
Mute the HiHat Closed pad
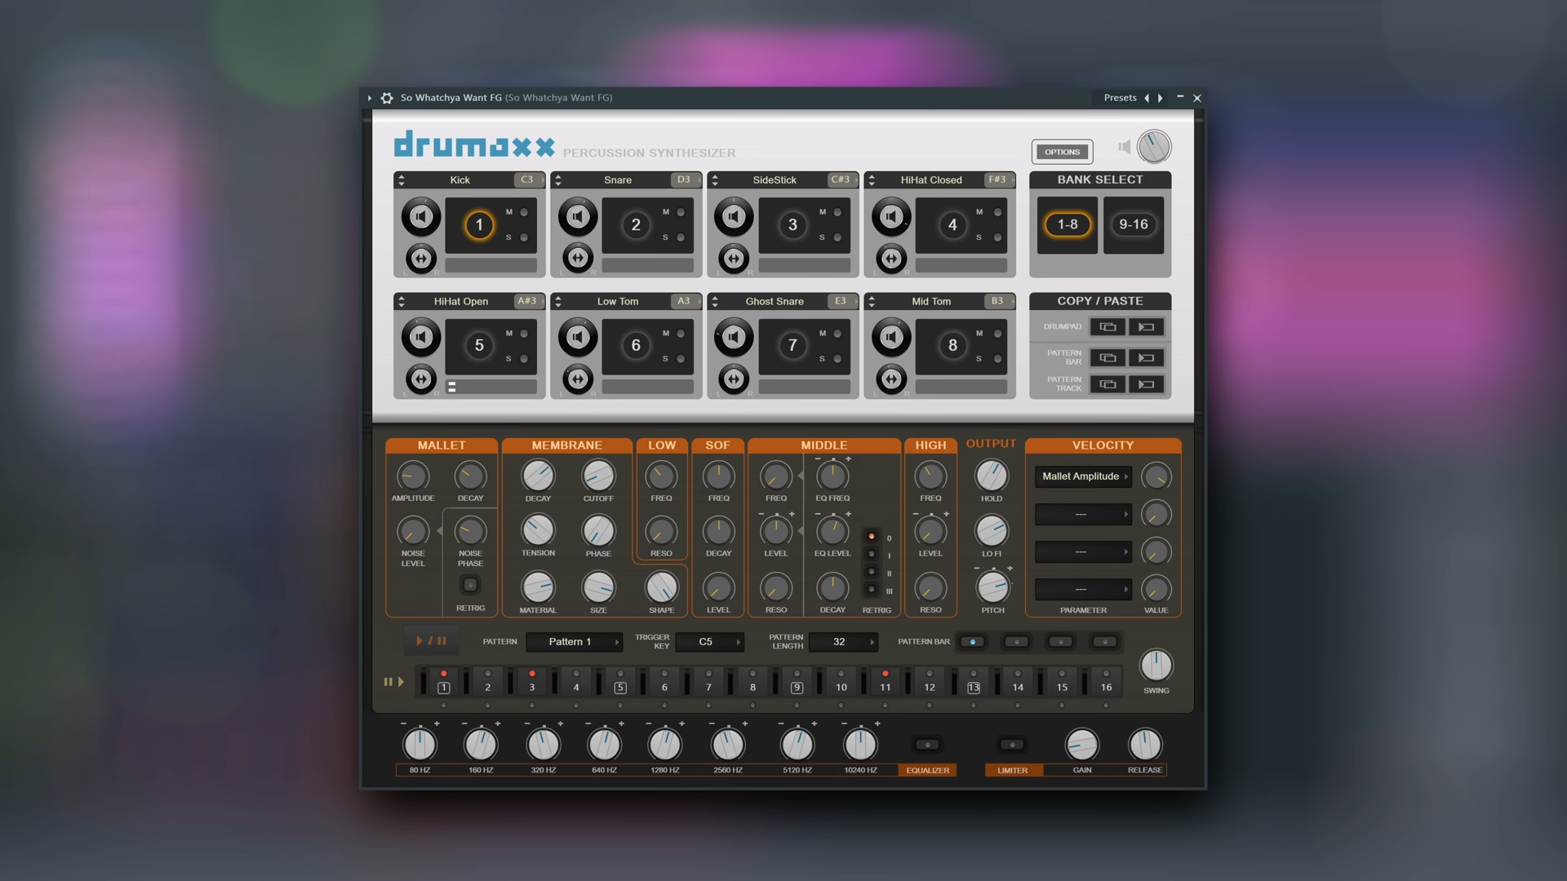[997, 212]
